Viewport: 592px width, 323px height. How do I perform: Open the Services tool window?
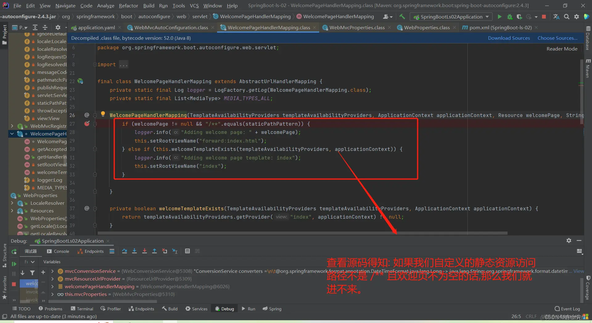pos(196,309)
